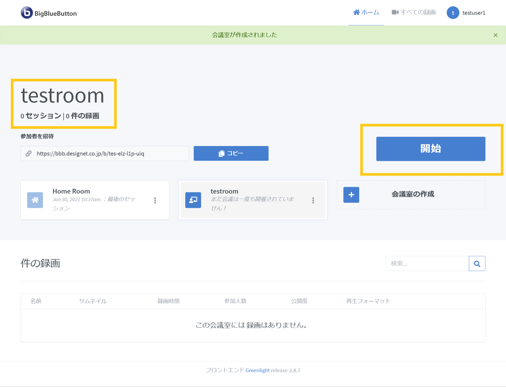Copy the invite link with コピー button
The width and height of the screenshot is (506, 387).
[x=231, y=153]
